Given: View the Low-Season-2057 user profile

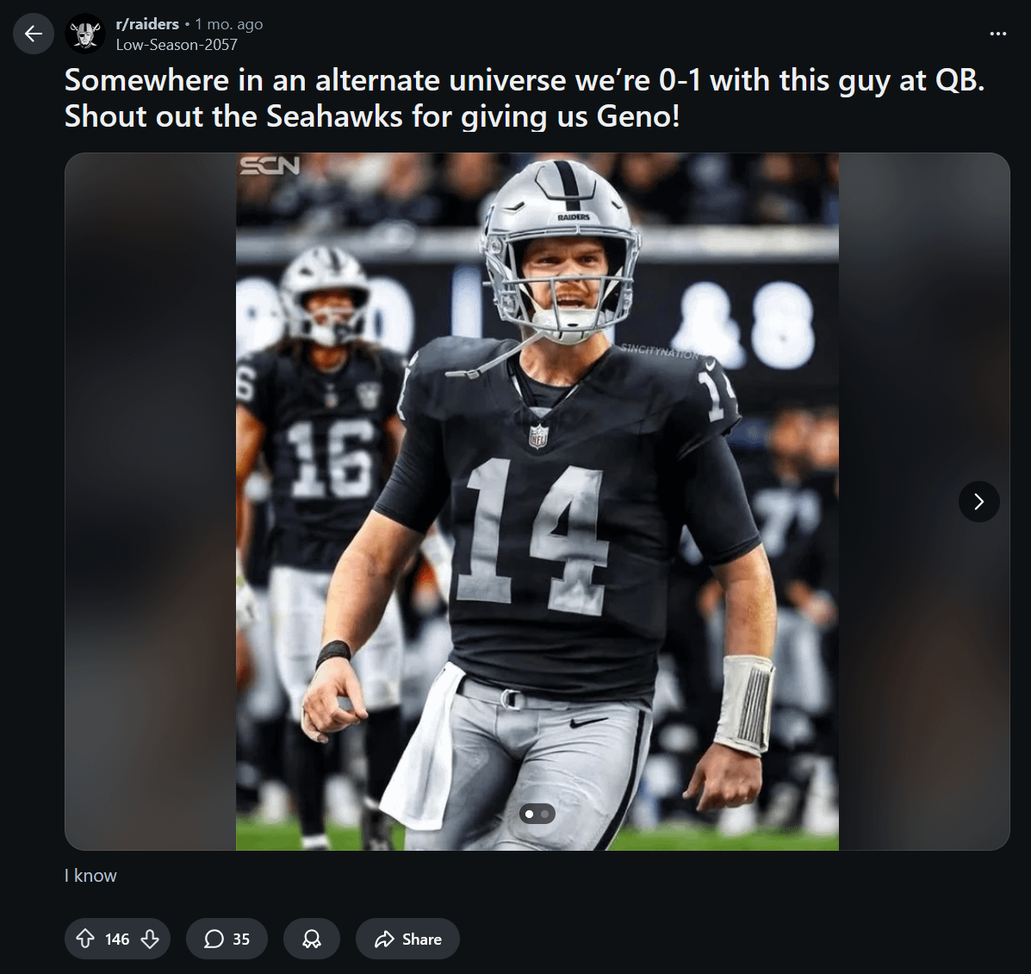Looking at the screenshot, I should tap(176, 44).
